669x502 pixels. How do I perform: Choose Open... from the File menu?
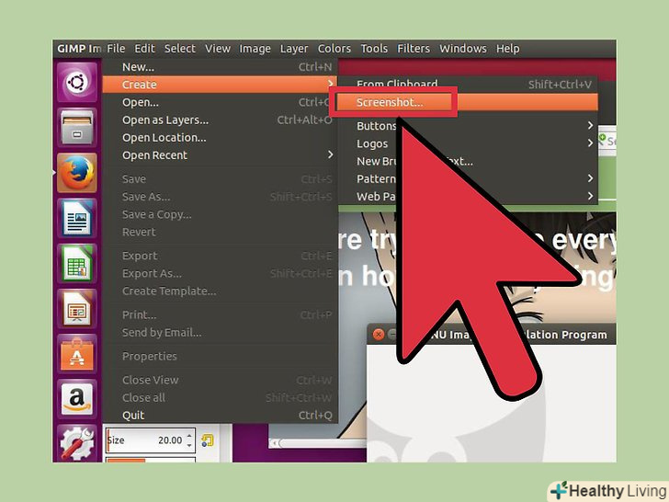pos(220,102)
